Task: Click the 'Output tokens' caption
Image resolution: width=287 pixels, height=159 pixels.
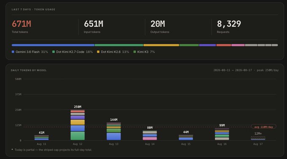Action: coord(160,32)
